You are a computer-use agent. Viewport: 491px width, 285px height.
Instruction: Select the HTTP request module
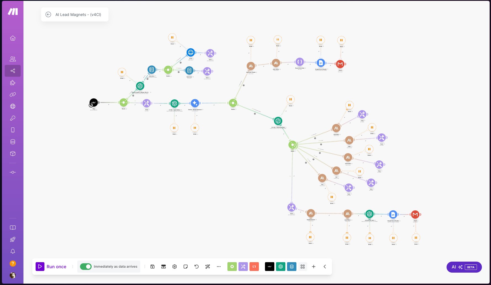pos(191,52)
